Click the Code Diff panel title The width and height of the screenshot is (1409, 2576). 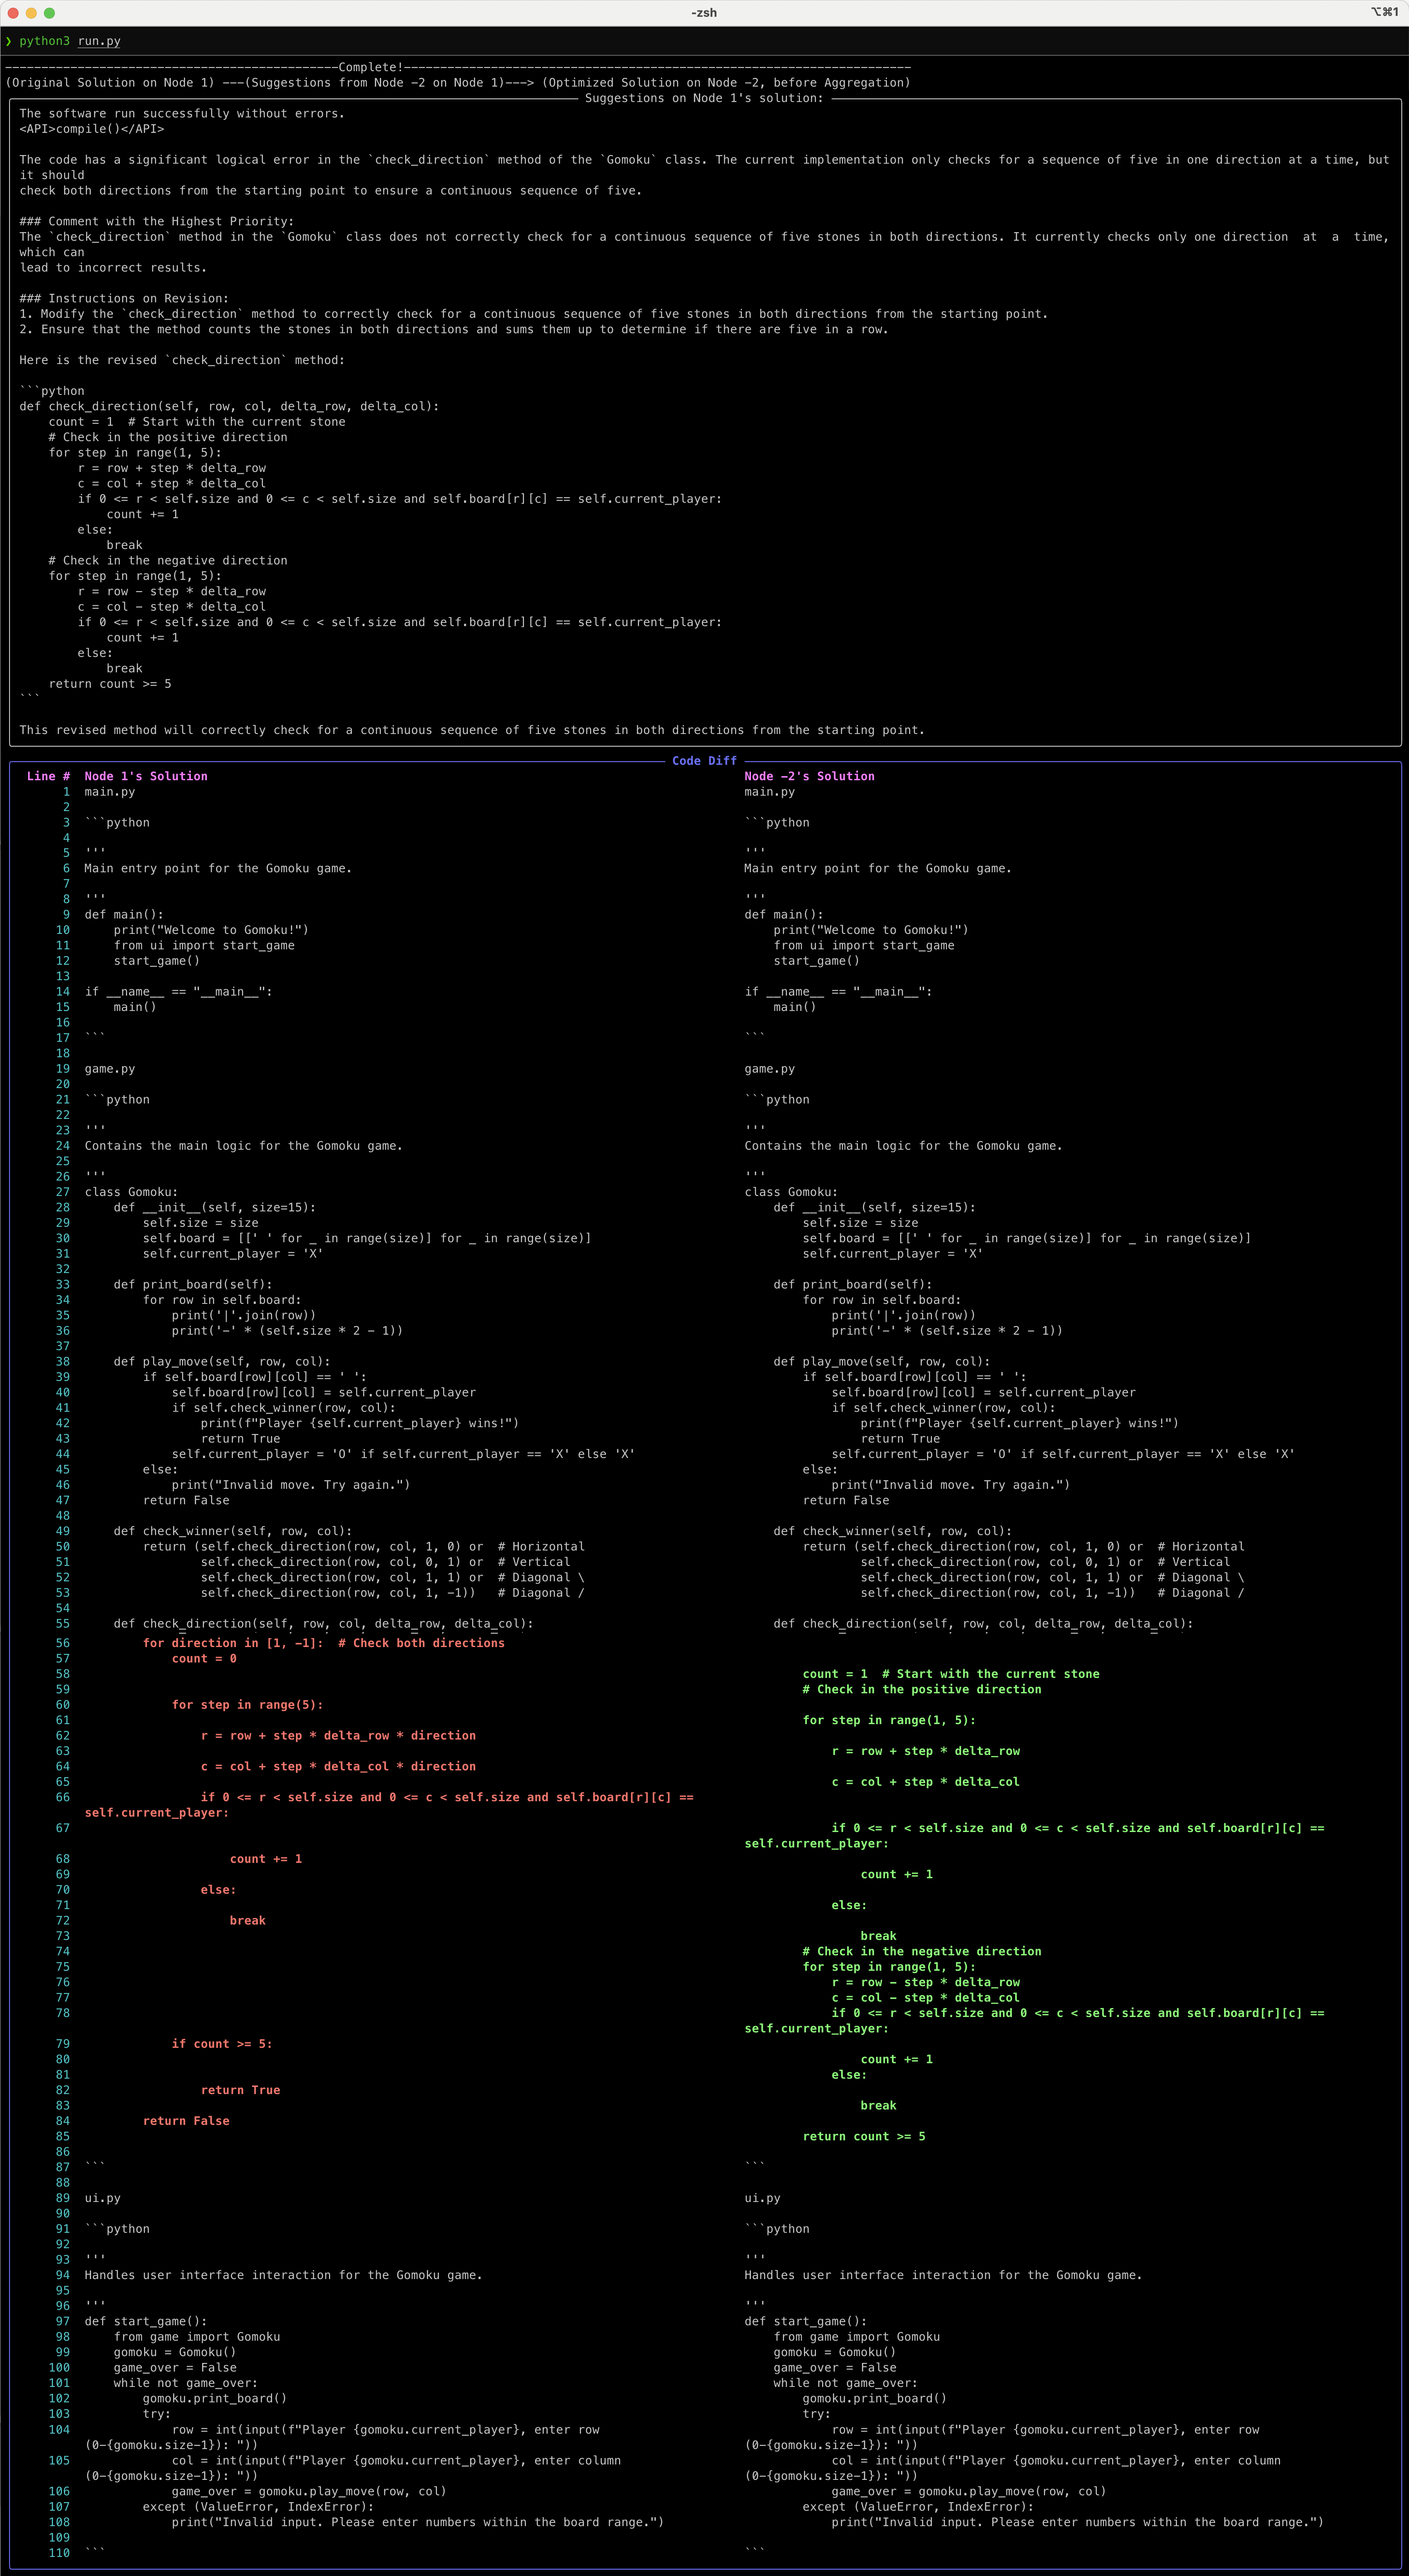pos(703,761)
